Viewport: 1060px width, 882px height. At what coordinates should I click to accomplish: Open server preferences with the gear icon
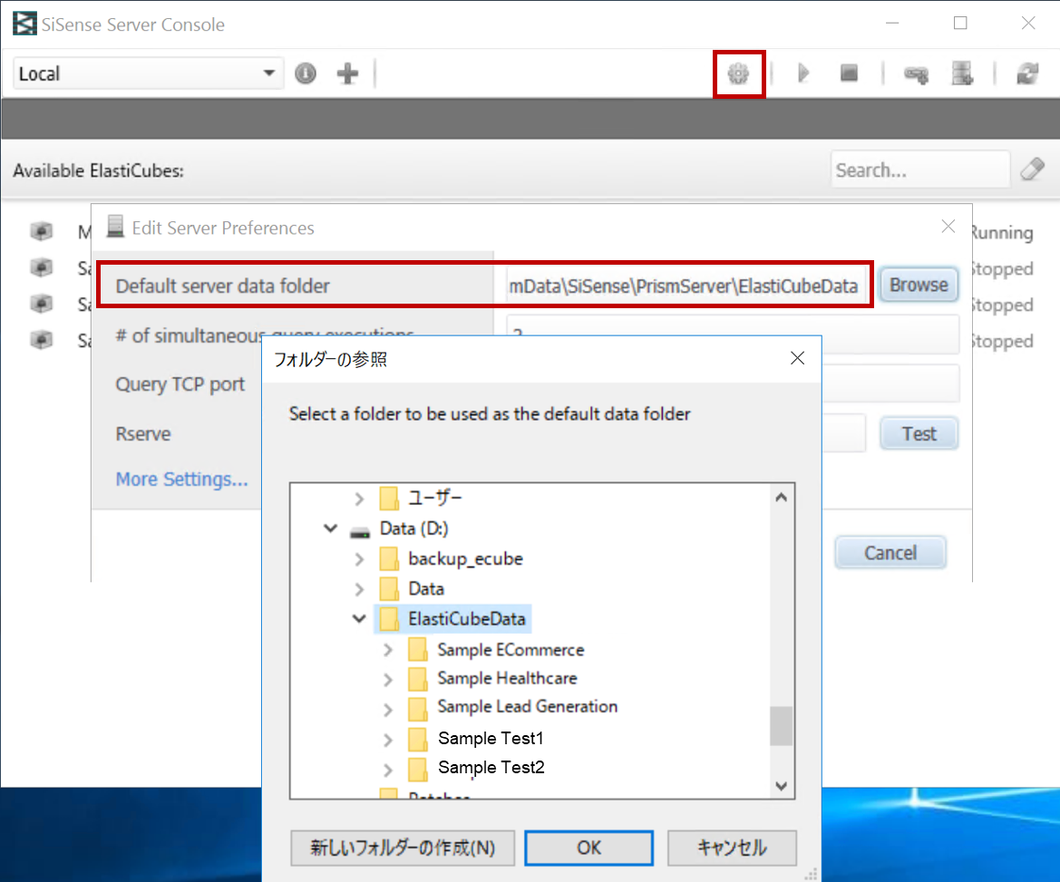[738, 73]
